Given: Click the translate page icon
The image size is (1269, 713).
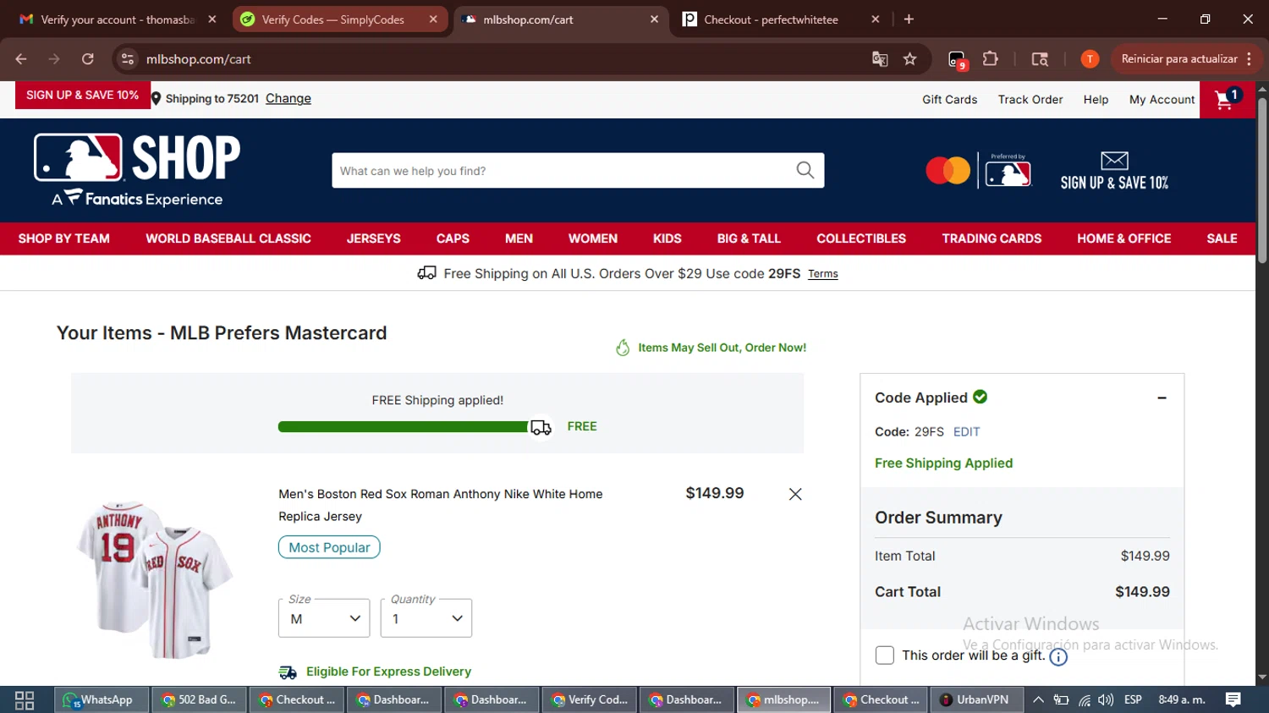Looking at the screenshot, I should click(880, 59).
